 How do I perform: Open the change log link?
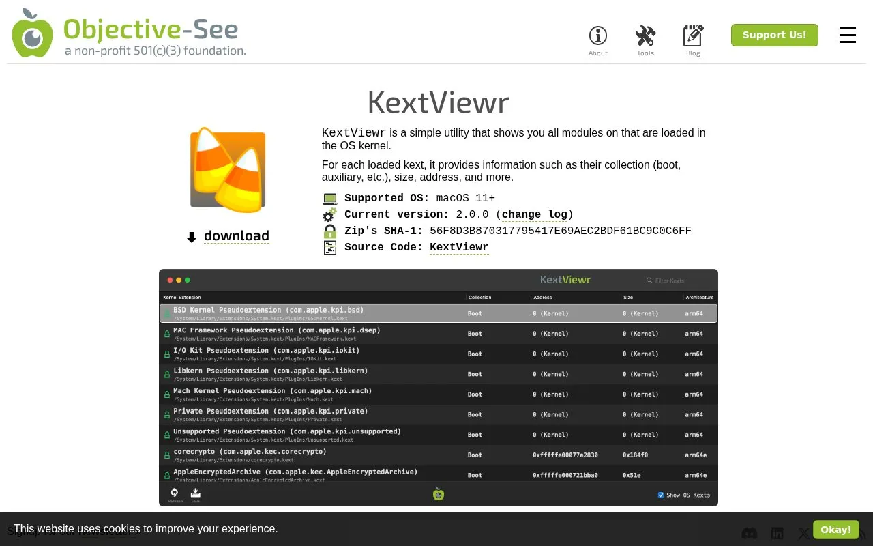tap(535, 214)
